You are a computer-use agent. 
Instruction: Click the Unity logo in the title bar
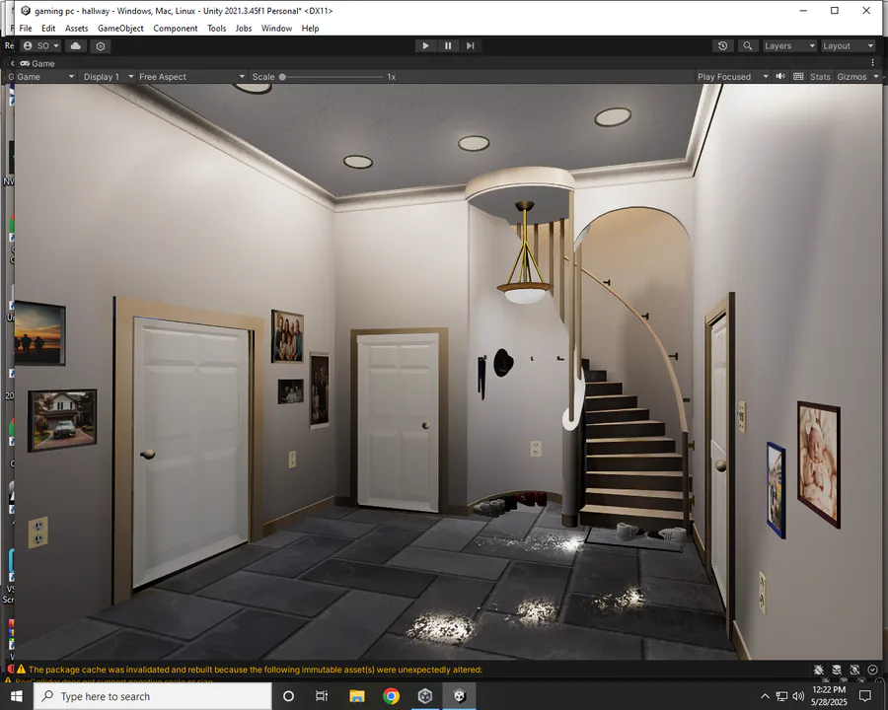26,11
